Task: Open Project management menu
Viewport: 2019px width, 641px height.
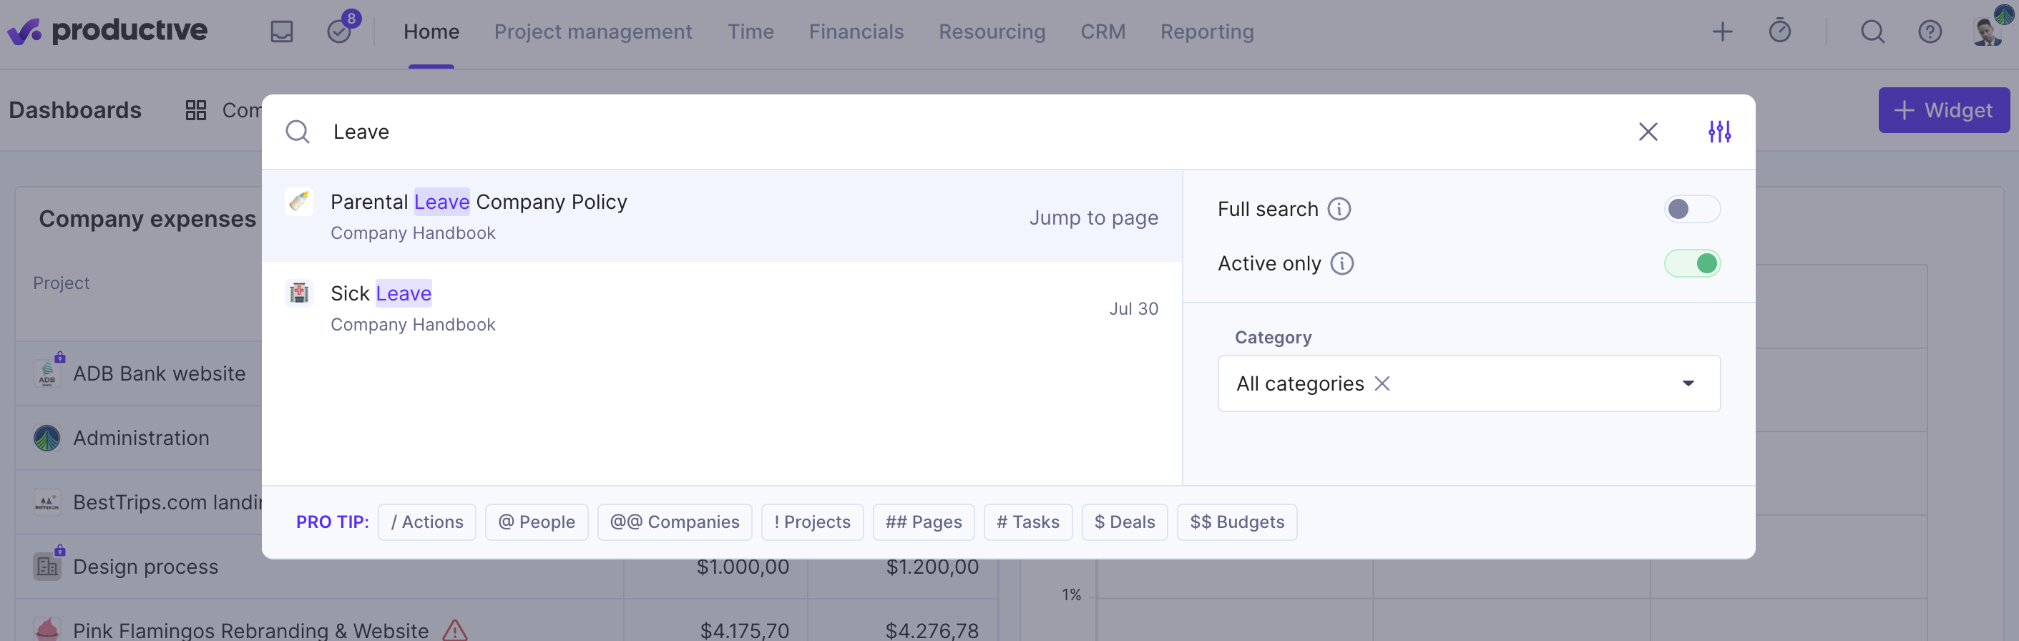Action: [x=592, y=31]
